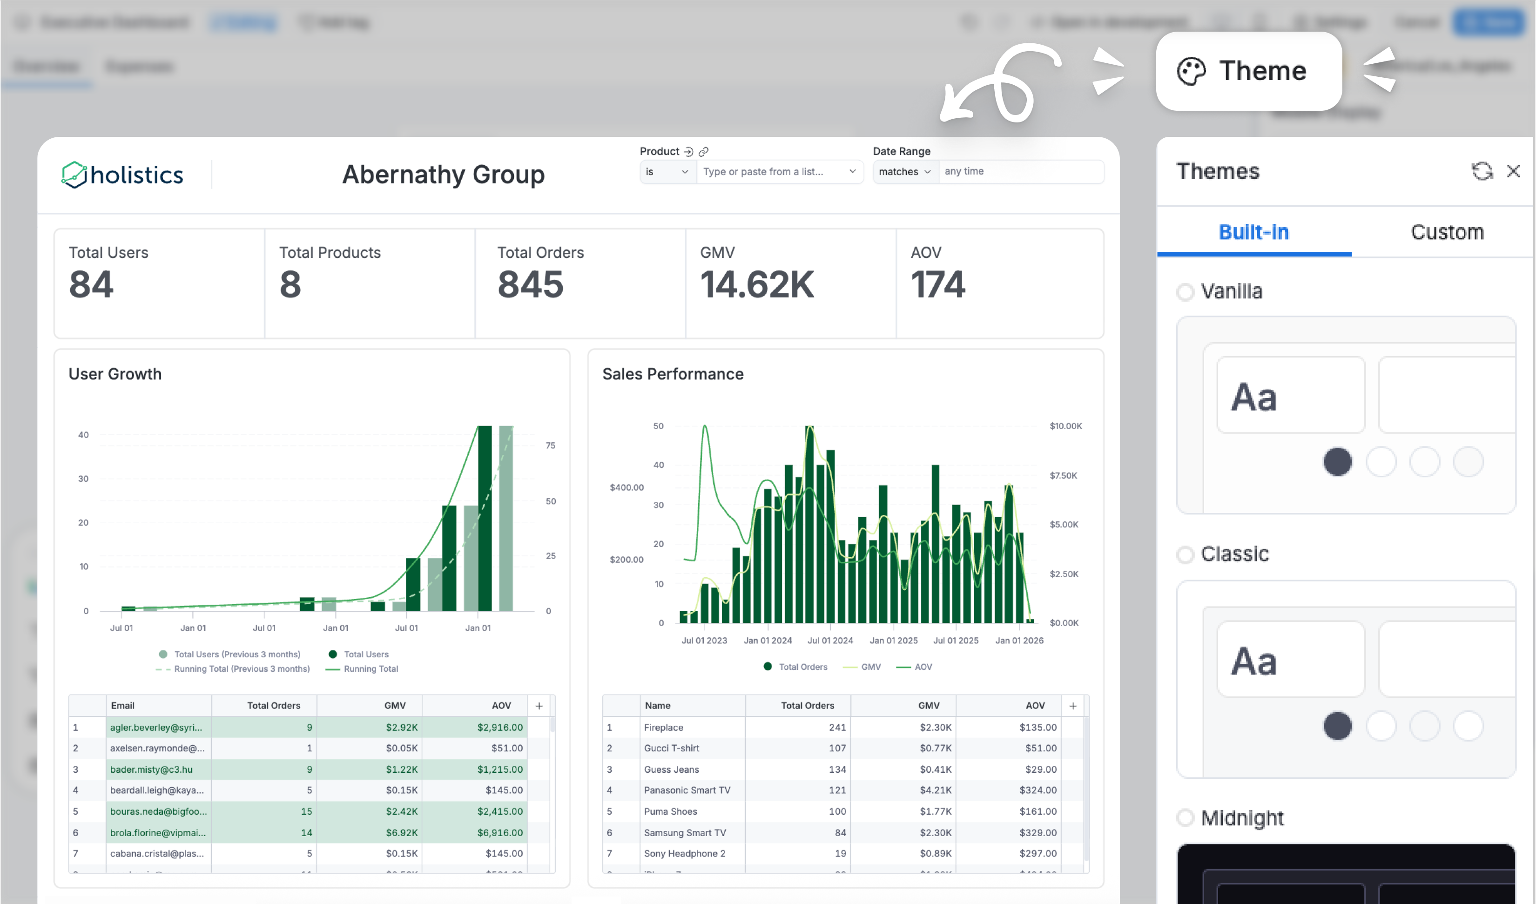Close the Themes panel

(1514, 171)
